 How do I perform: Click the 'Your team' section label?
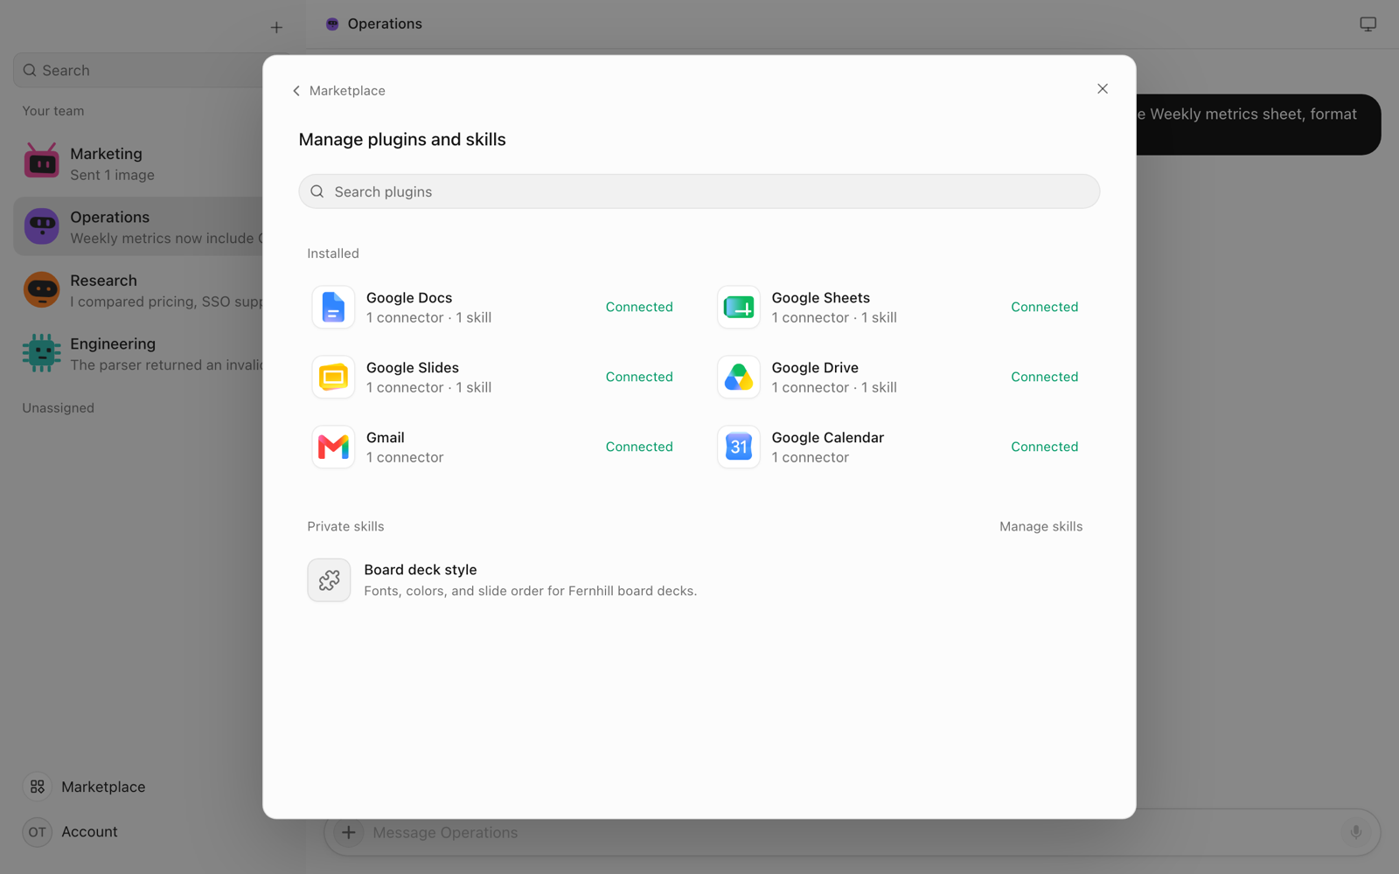point(53,111)
